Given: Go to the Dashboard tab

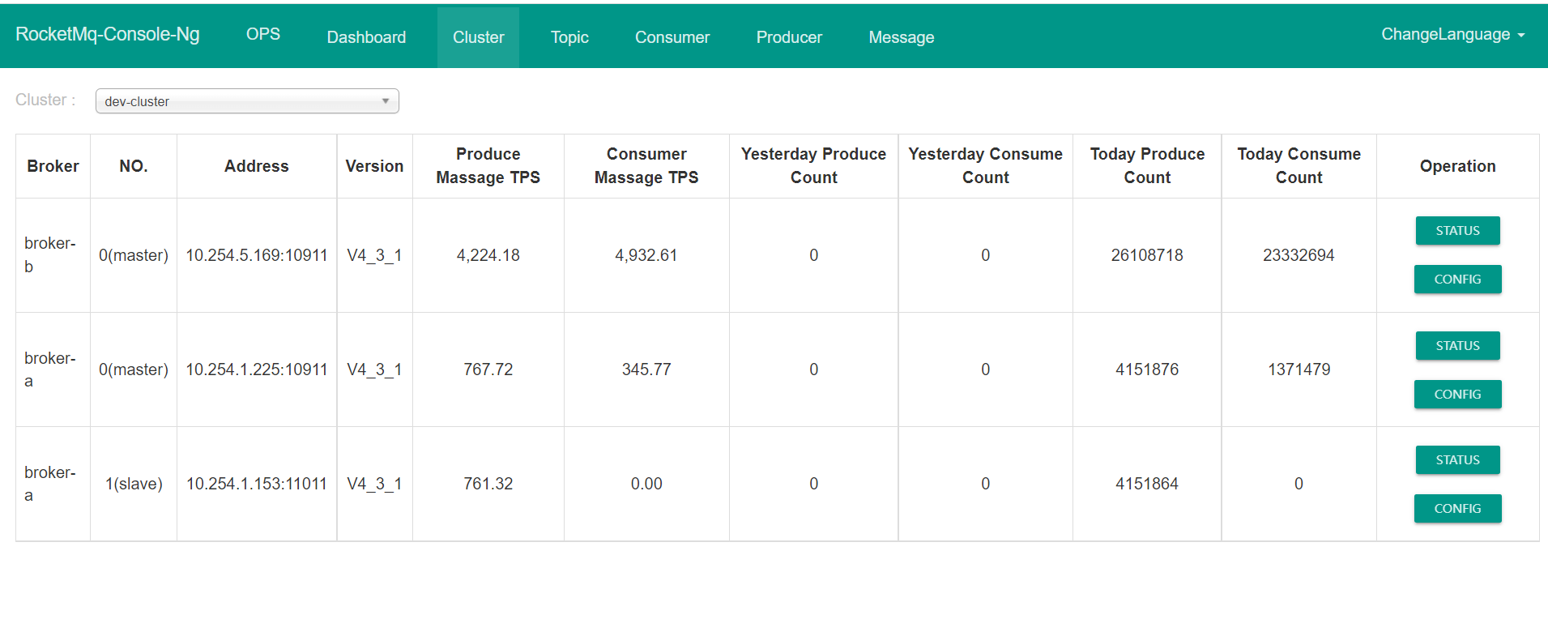Looking at the screenshot, I should click(366, 37).
